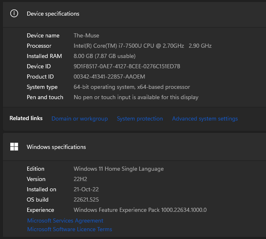Open the Domain or workgroup link
266x239 pixels.
[x=79, y=118]
